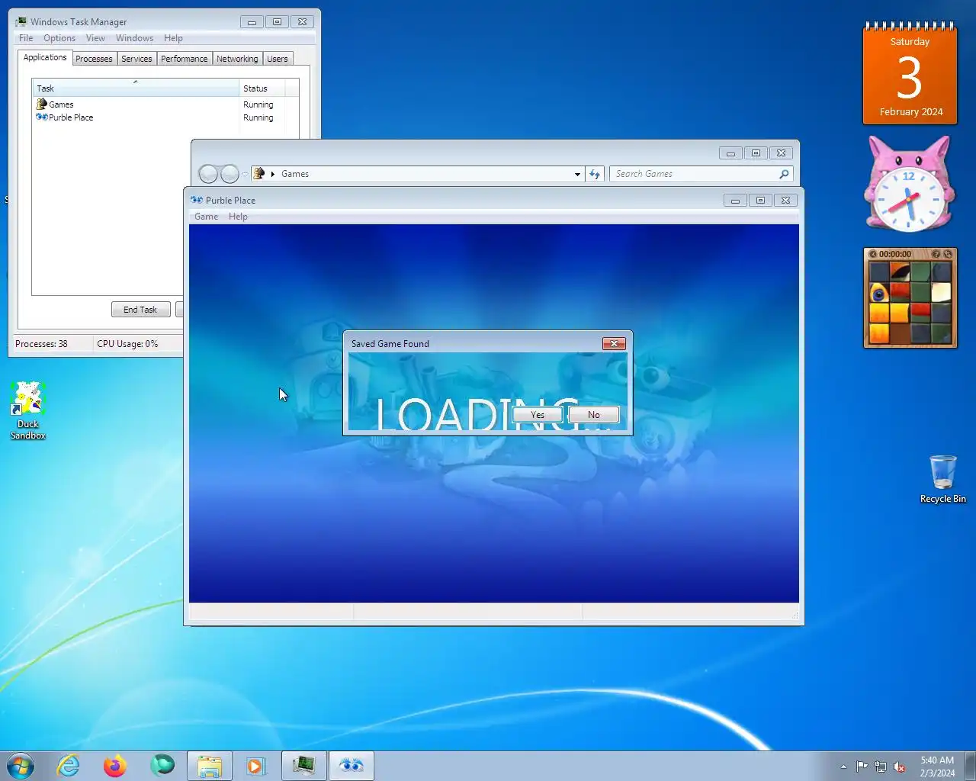Click the muted volume tray icon

click(x=900, y=767)
